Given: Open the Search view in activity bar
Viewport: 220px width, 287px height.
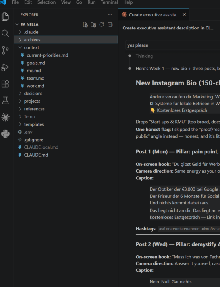Looking at the screenshot, I should pyautogui.click(x=5, y=33).
